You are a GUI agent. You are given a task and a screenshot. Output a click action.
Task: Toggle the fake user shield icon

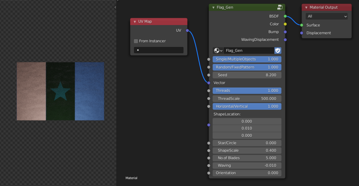[278, 51]
